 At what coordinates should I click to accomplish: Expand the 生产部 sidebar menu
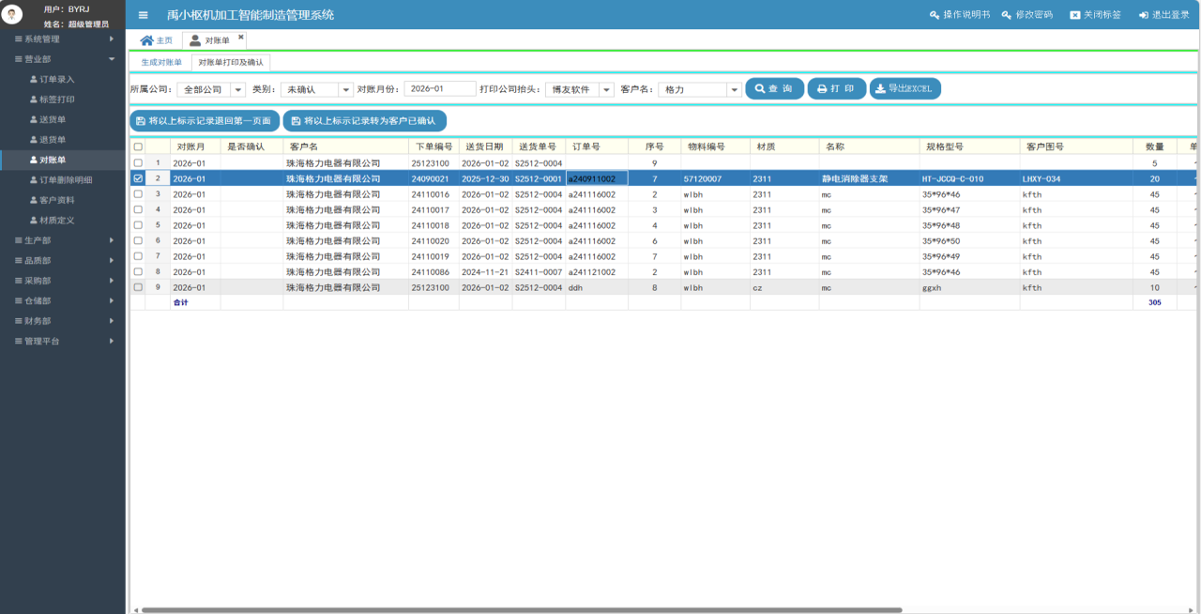click(x=63, y=240)
